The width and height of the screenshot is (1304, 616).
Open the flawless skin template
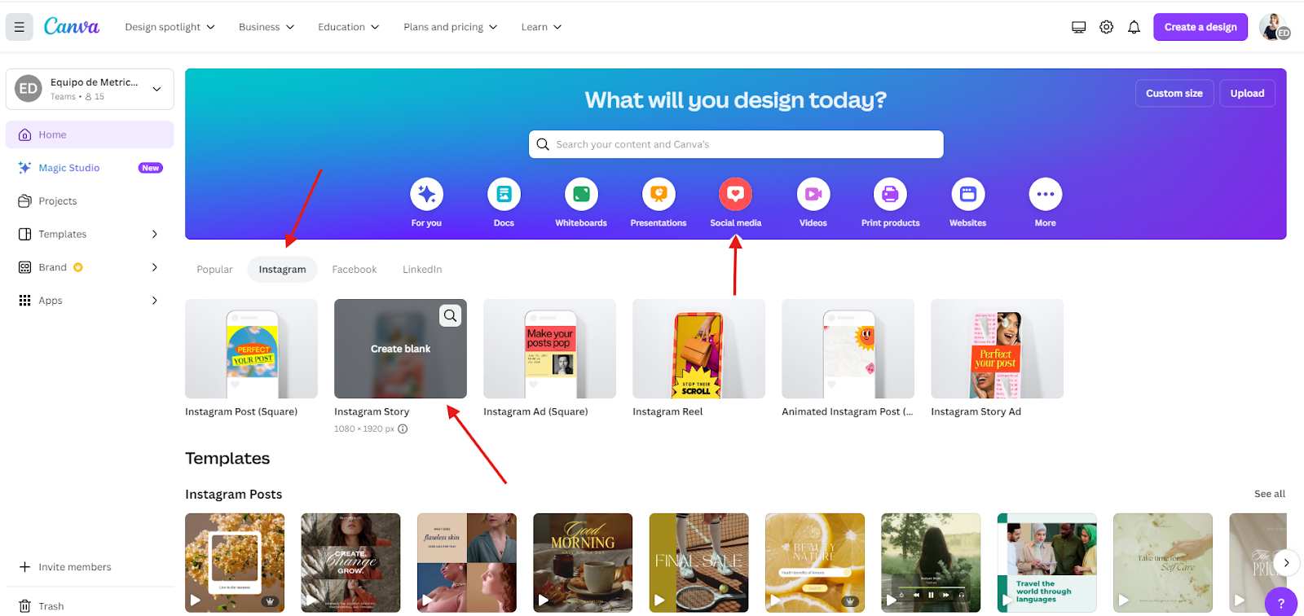pos(466,563)
